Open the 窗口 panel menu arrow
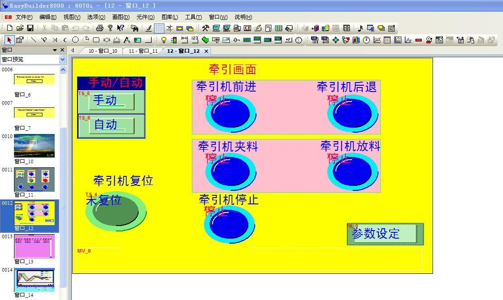 55,50
